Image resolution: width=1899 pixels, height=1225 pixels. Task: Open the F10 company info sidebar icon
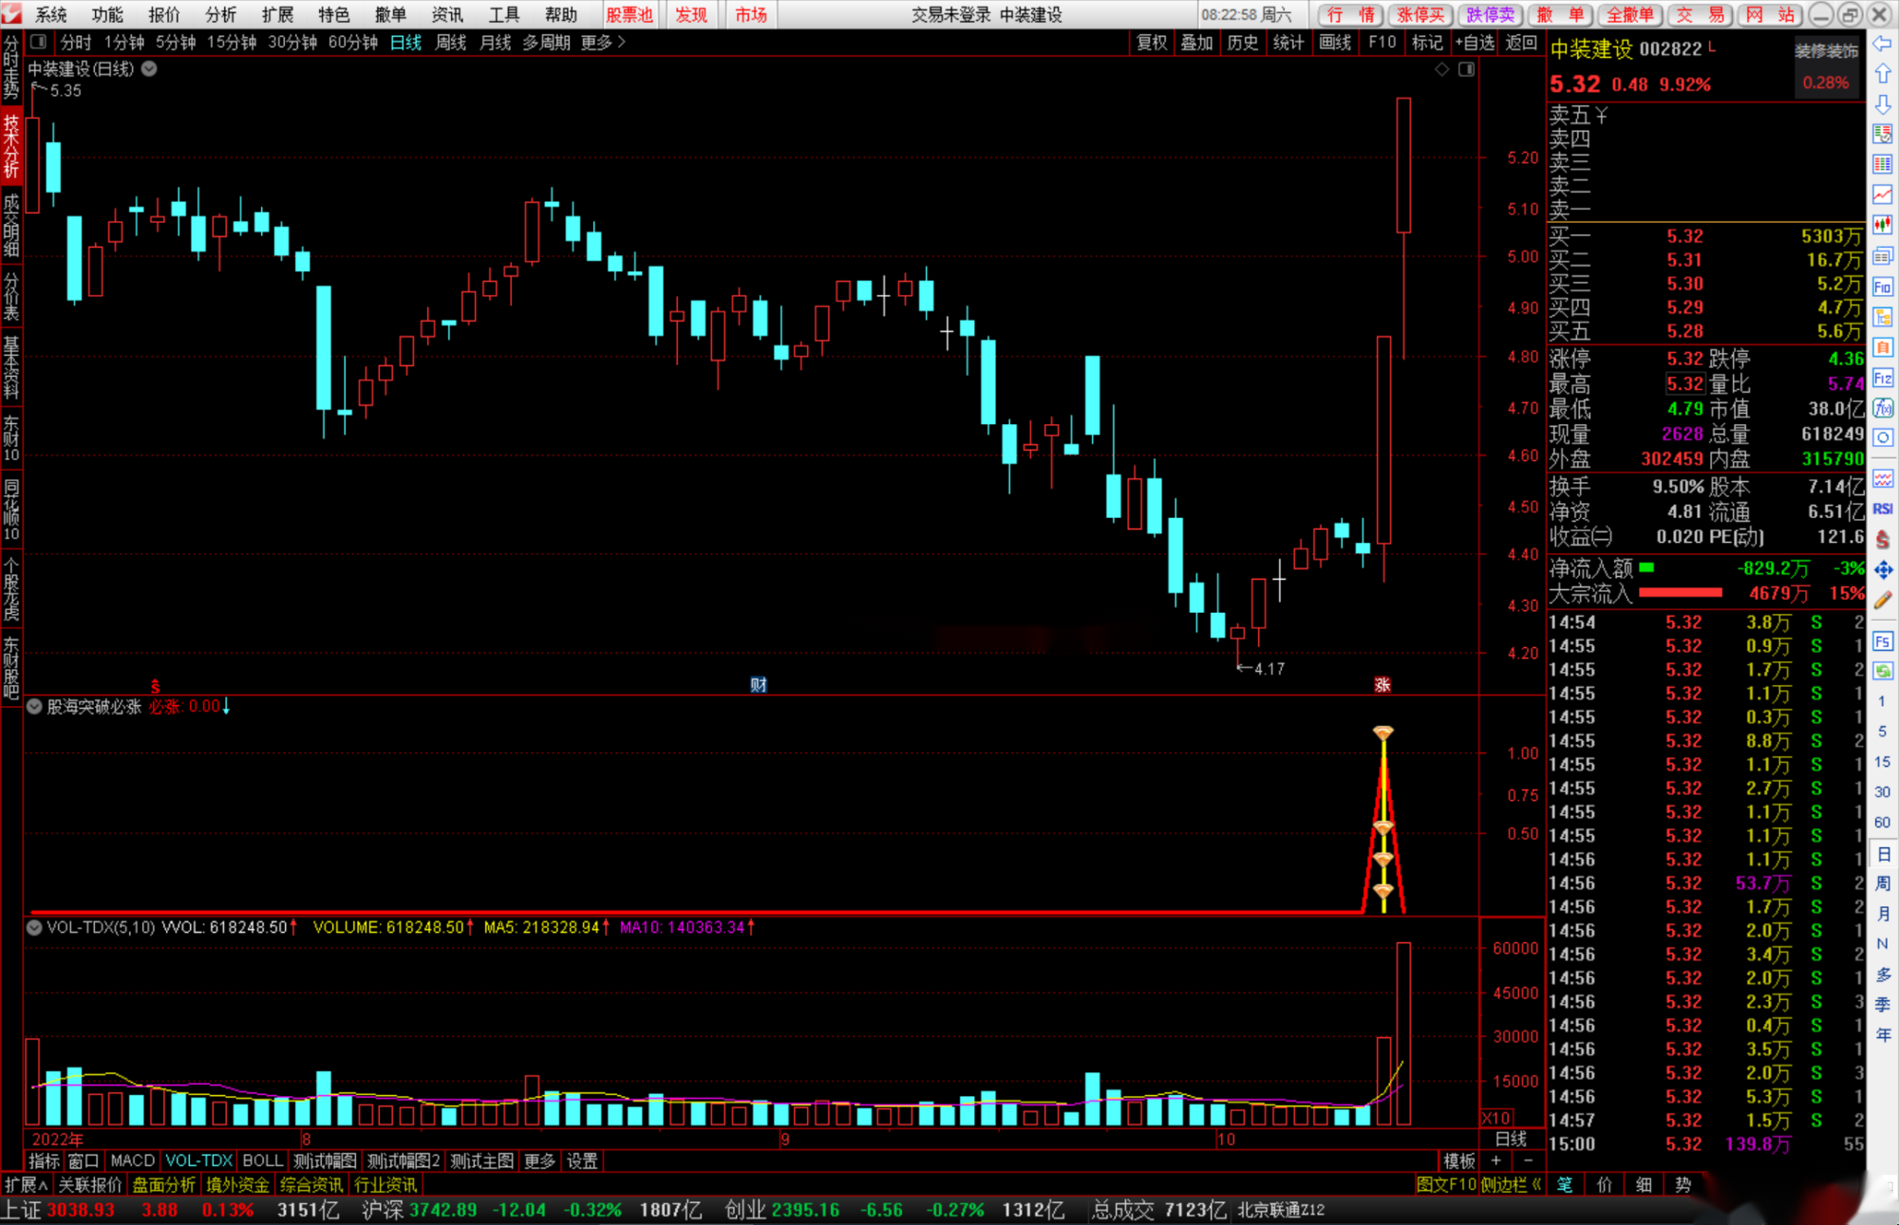click(x=1883, y=288)
